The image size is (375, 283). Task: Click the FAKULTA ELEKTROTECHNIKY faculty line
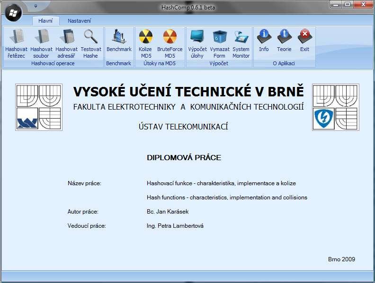pyautogui.click(x=188, y=107)
